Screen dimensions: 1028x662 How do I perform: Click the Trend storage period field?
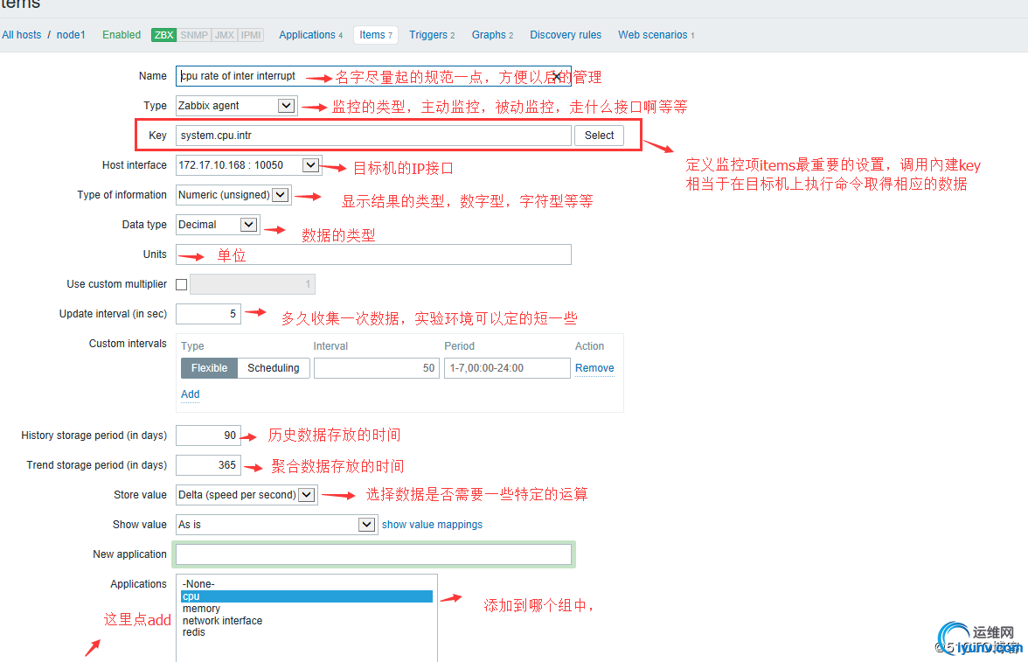click(x=208, y=465)
